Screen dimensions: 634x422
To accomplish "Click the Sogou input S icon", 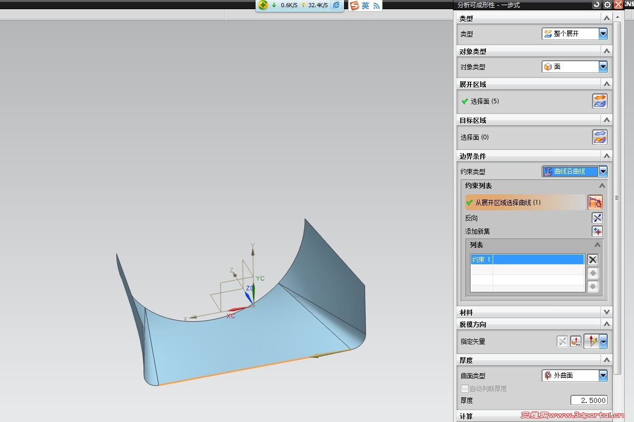I will [x=354, y=6].
